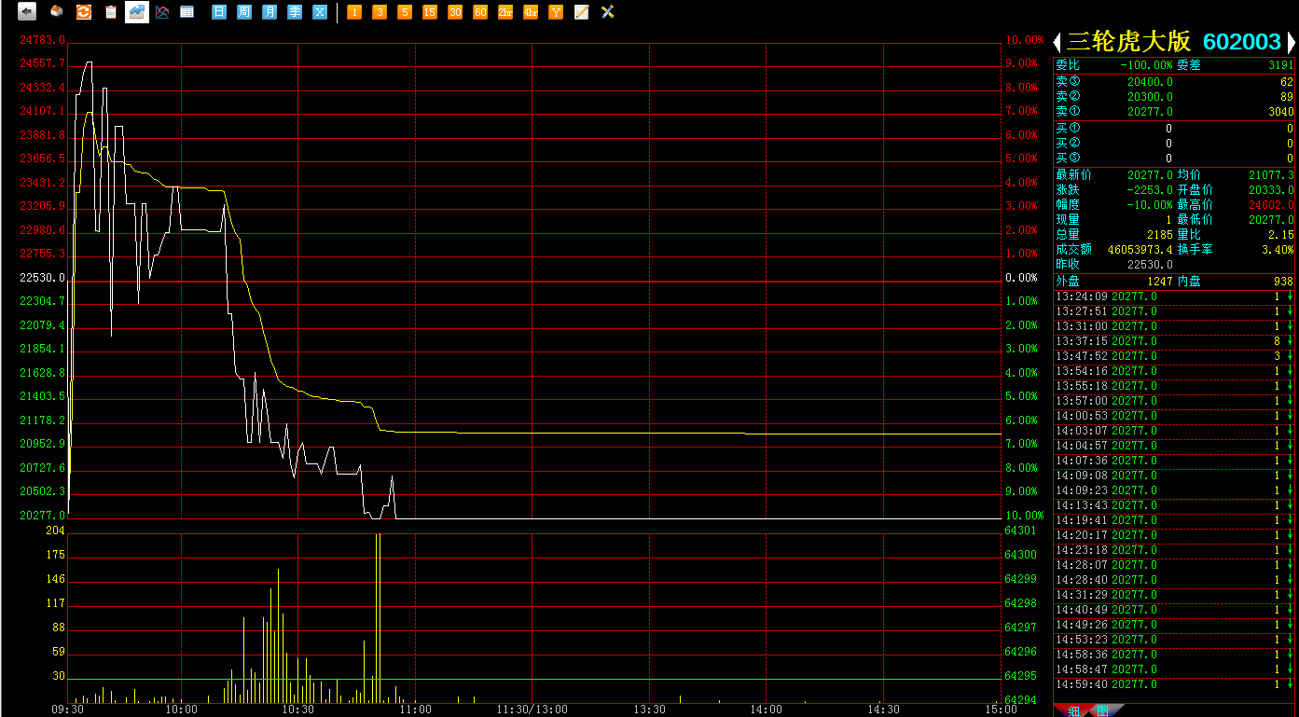
Task: Select the 5-minute period icon
Action: (405, 12)
